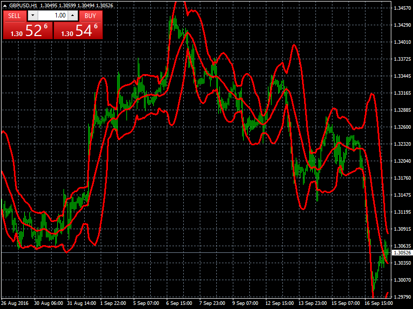This screenshot has width=413, height=309.
Task: Click the current price label 1.30526
Action: 402,253
